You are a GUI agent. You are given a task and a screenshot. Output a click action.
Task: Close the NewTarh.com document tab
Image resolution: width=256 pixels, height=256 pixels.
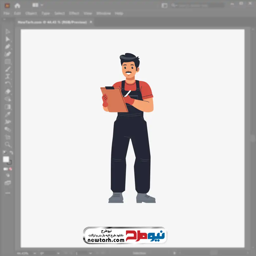click(90, 22)
